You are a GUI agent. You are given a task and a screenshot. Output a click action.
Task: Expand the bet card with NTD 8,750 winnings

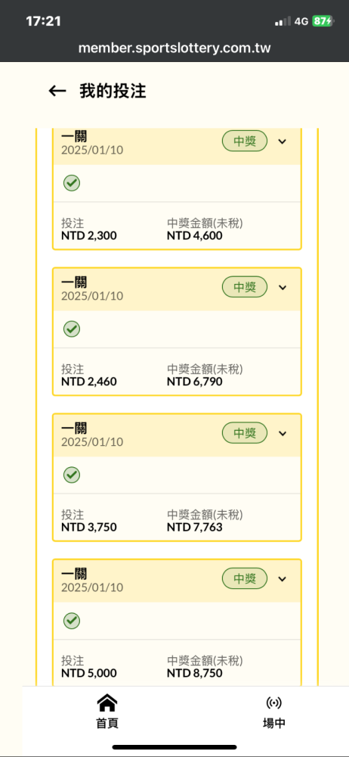(x=283, y=579)
